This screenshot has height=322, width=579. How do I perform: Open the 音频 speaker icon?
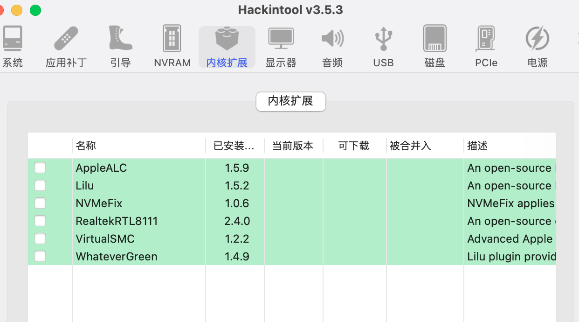point(332,47)
